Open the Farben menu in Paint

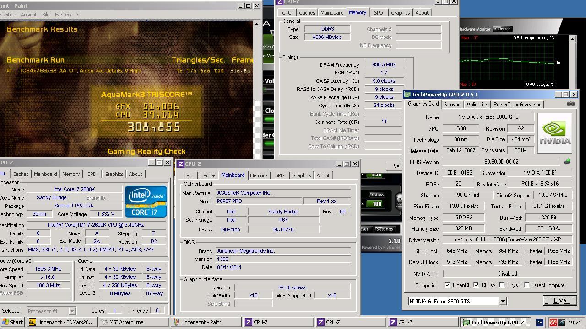[x=63, y=15]
